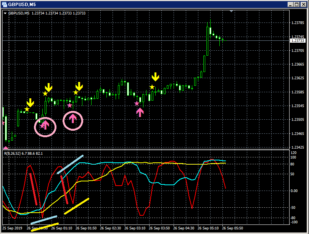Click the indicator scale value -50
This screenshot has height=234, width=309.
point(293,208)
